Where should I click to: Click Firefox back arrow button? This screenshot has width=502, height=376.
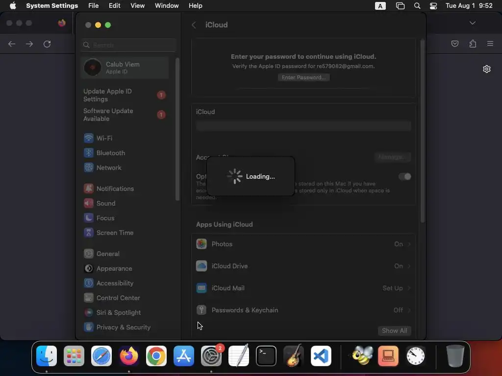click(12, 44)
